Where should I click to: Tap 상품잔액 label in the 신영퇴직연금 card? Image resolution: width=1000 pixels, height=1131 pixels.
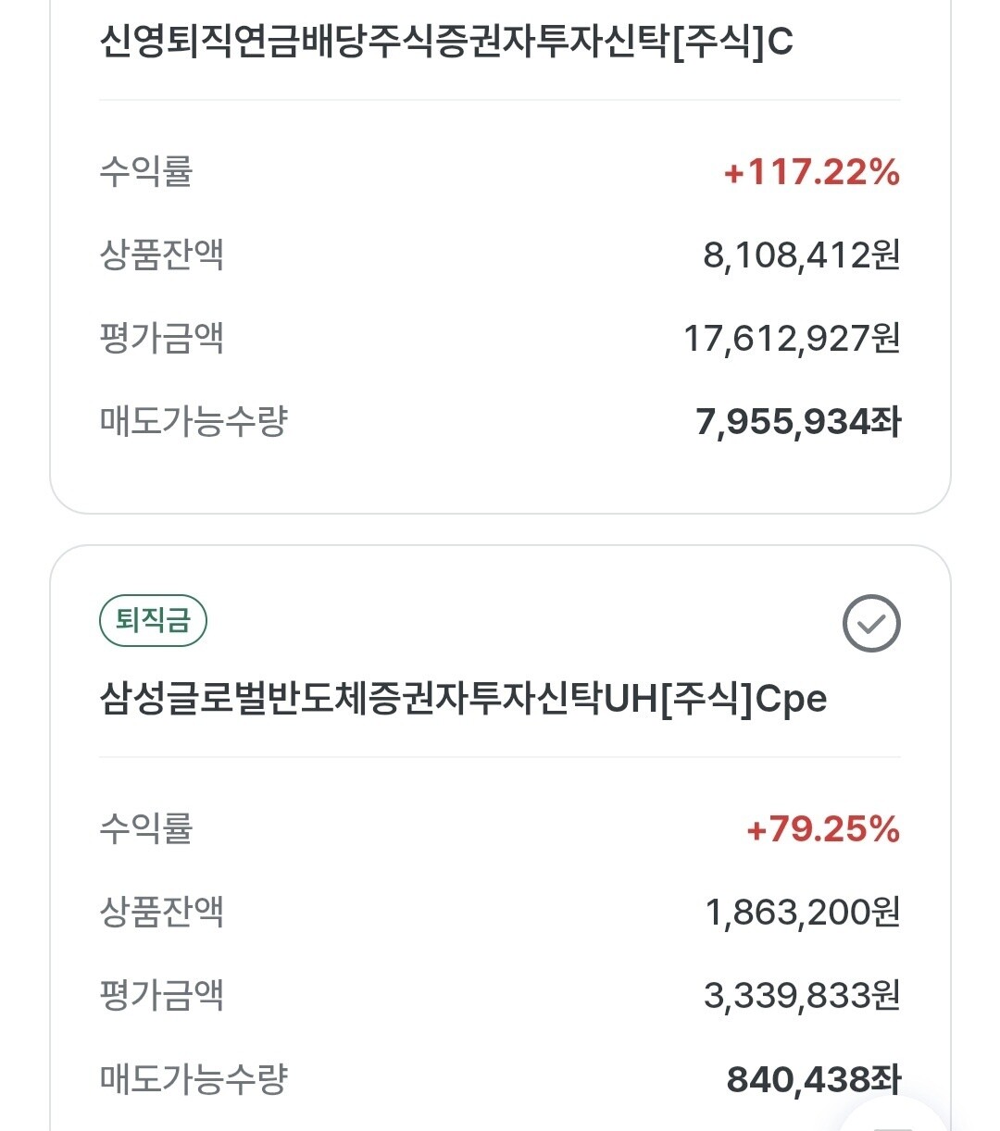point(162,255)
